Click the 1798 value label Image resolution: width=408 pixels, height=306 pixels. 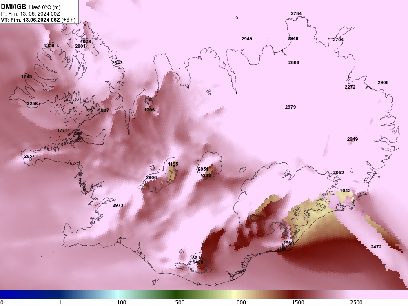tap(27, 76)
